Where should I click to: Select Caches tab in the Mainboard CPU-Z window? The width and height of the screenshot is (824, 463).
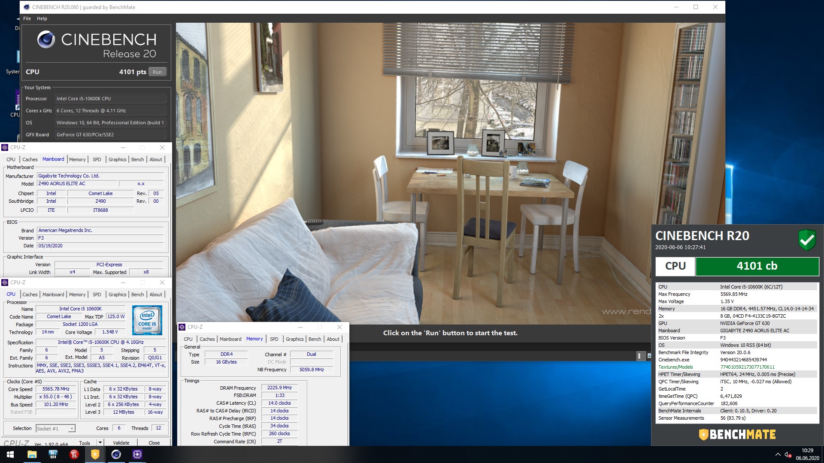click(30, 159)
